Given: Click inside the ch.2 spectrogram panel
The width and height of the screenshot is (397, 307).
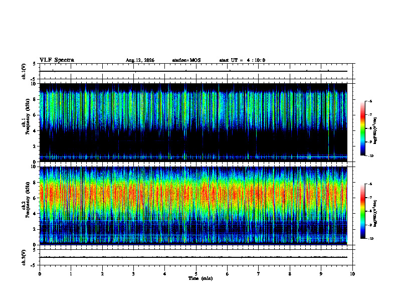Looking at the screenshot, I should [x=193, y=206].
